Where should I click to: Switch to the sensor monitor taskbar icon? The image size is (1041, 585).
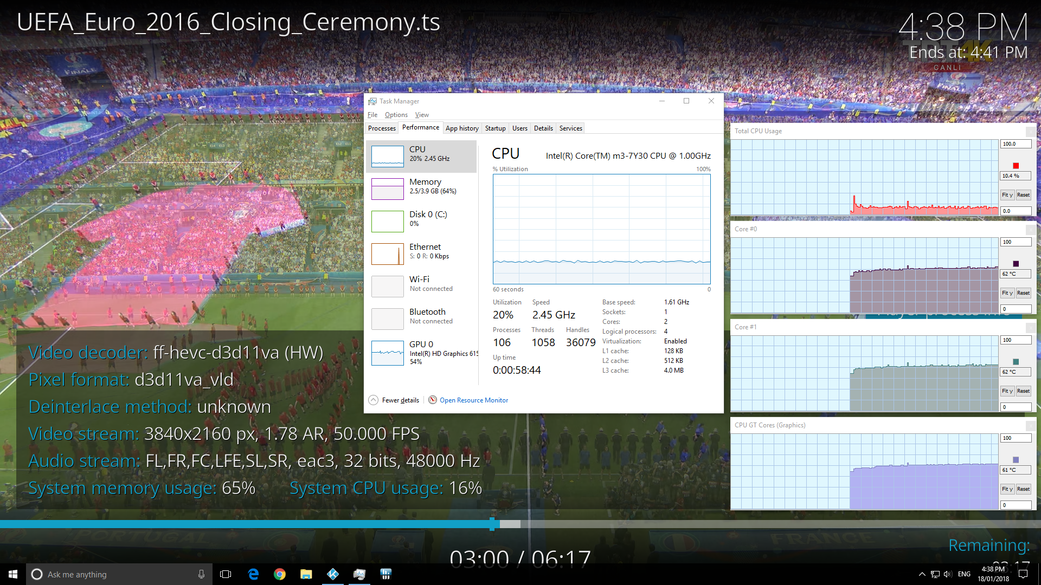click(386, 574)
